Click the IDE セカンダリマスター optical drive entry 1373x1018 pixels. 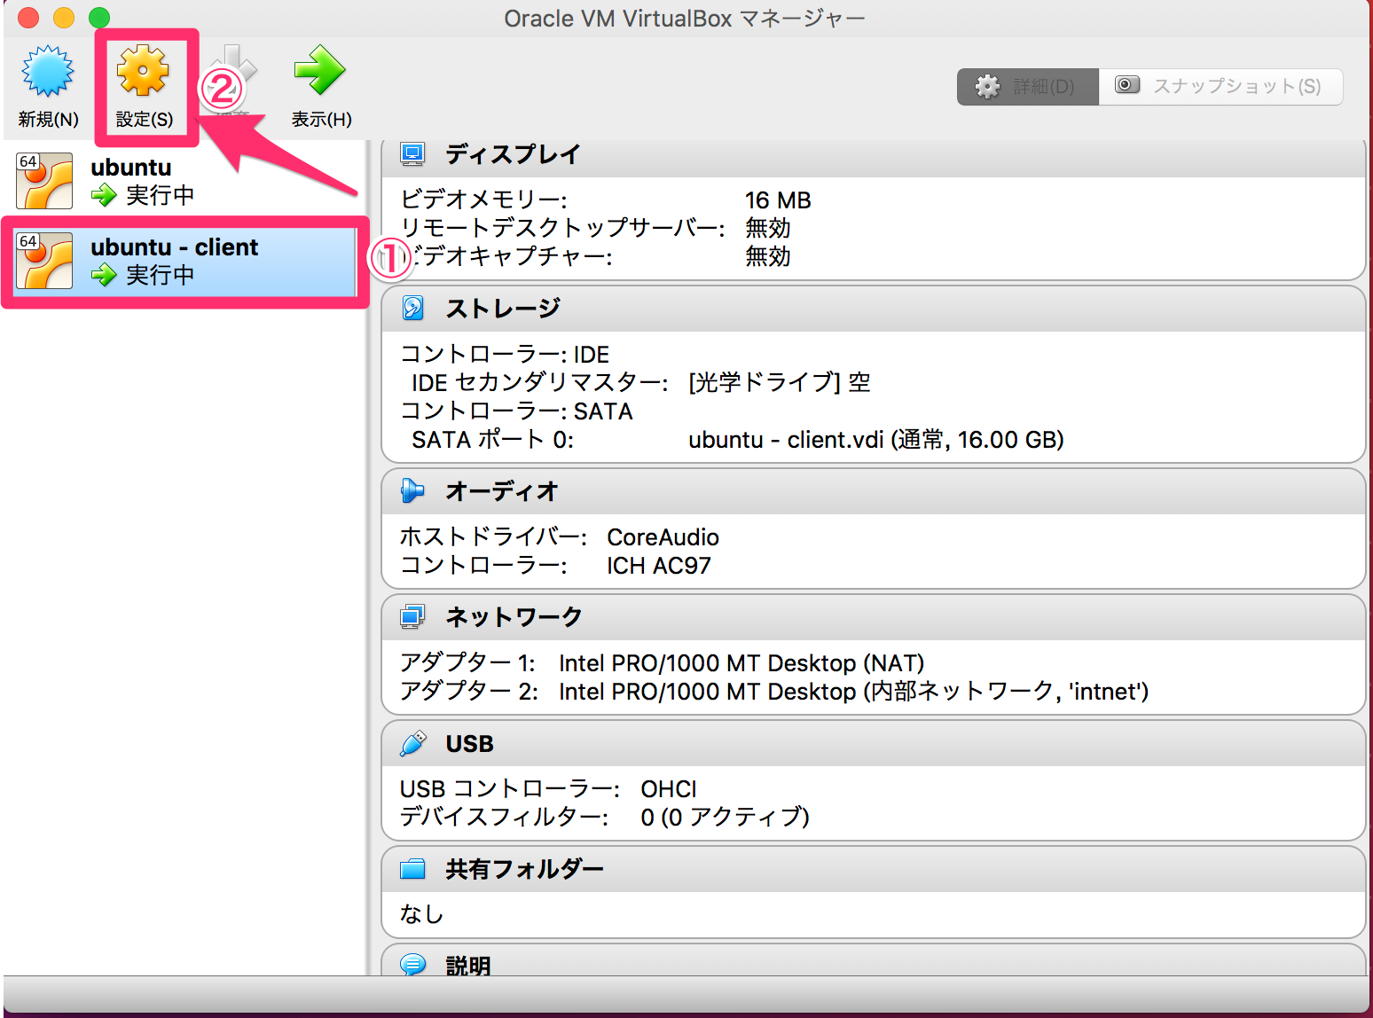639,382
